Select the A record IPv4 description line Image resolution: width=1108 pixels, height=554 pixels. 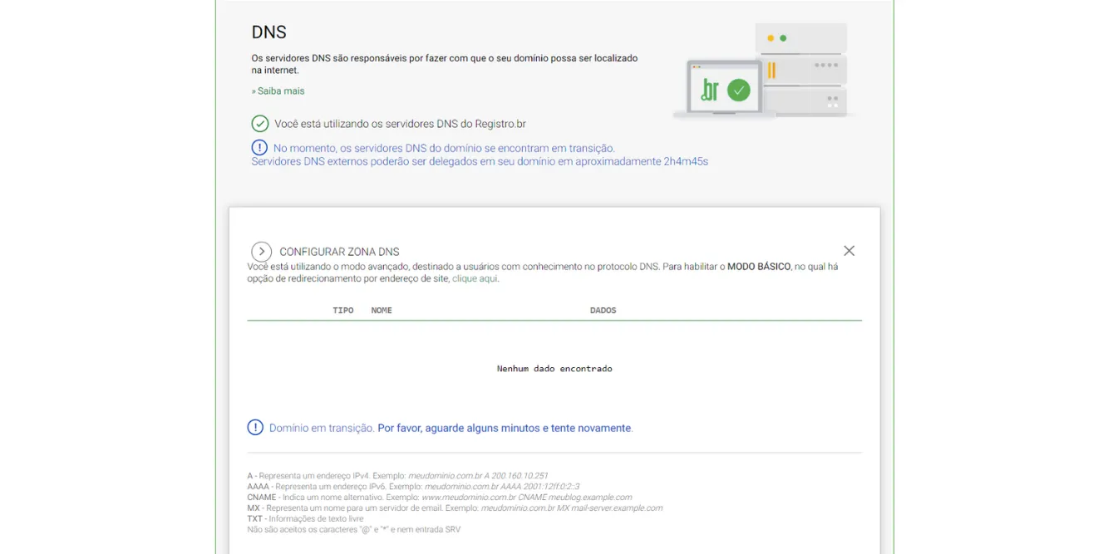point(397,476)
